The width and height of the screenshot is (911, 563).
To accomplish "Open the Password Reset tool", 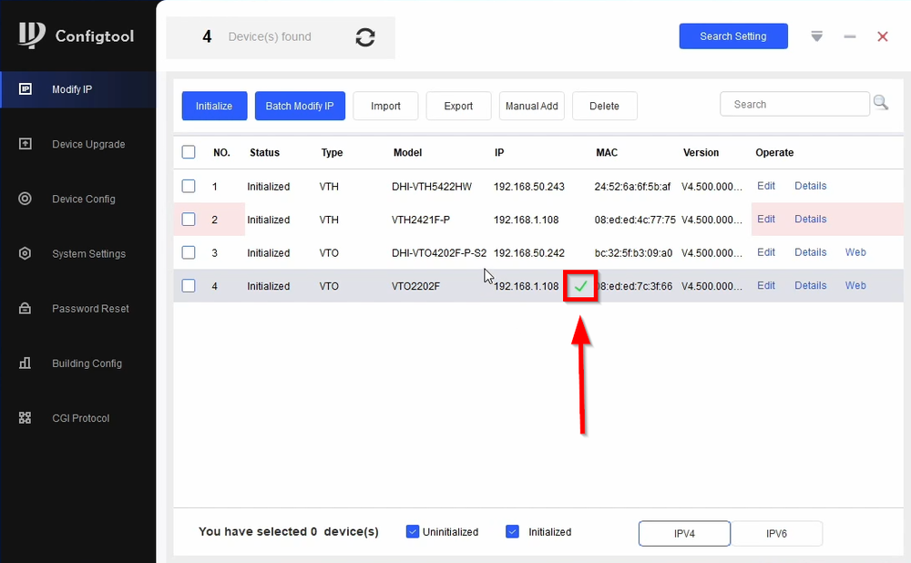I will [x=77, y=308].
